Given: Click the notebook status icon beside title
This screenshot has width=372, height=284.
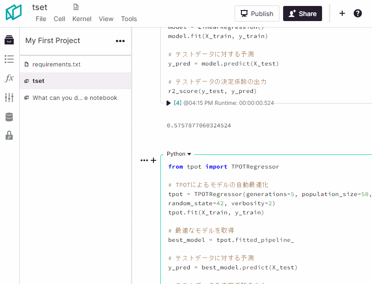Looking at the screenshot, I should click(x=76, y=7).
